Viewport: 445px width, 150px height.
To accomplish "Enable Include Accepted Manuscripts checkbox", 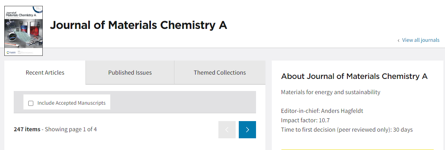I will tap(31, 103).
